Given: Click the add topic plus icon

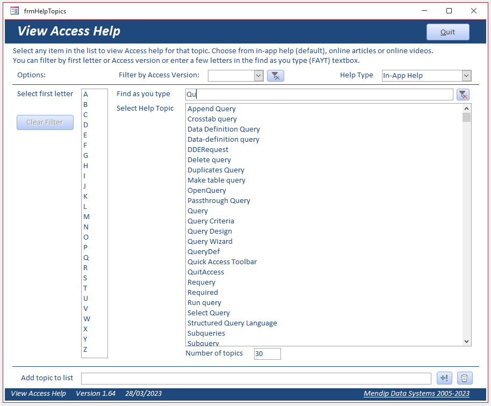Looking at the screenshot, I should (444, 378).
